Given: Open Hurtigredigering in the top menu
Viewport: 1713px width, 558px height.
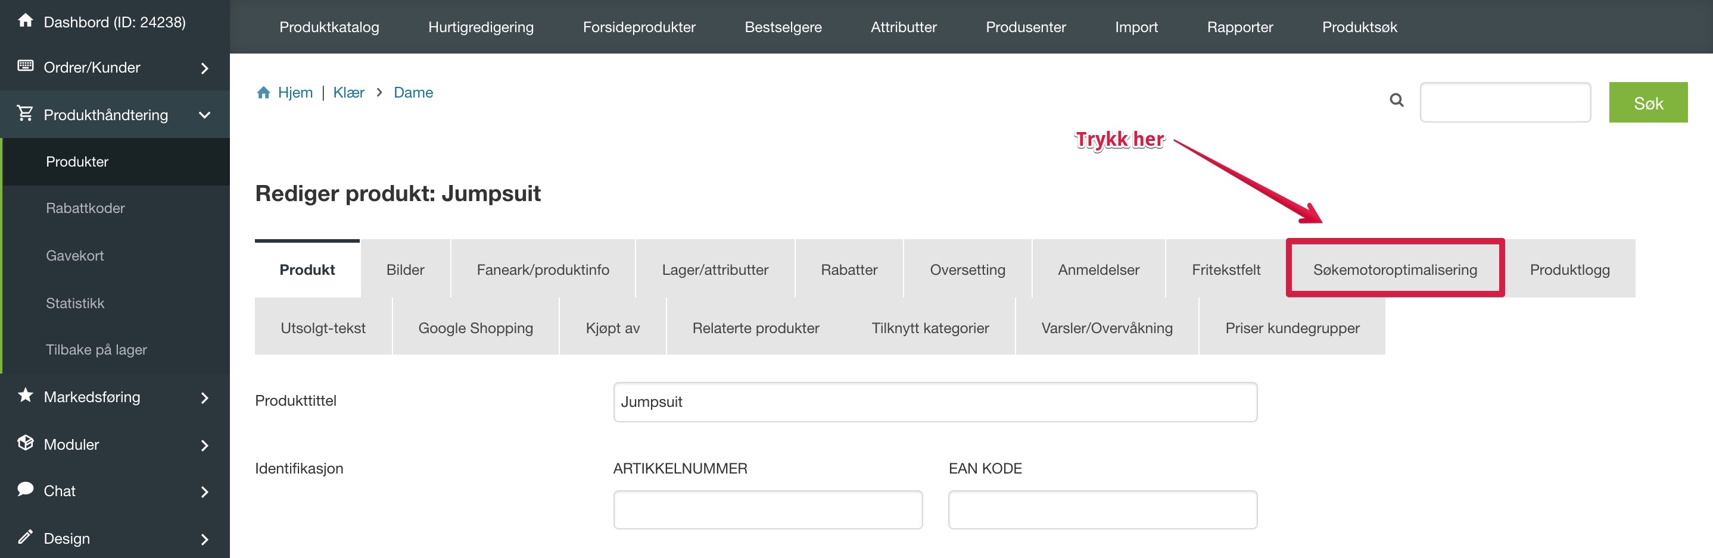Looking at the screenshot, I should click(481, 27).
